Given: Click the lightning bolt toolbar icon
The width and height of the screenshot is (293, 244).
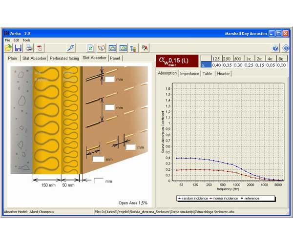Looking at the screenshot, I should coord(71,48).
